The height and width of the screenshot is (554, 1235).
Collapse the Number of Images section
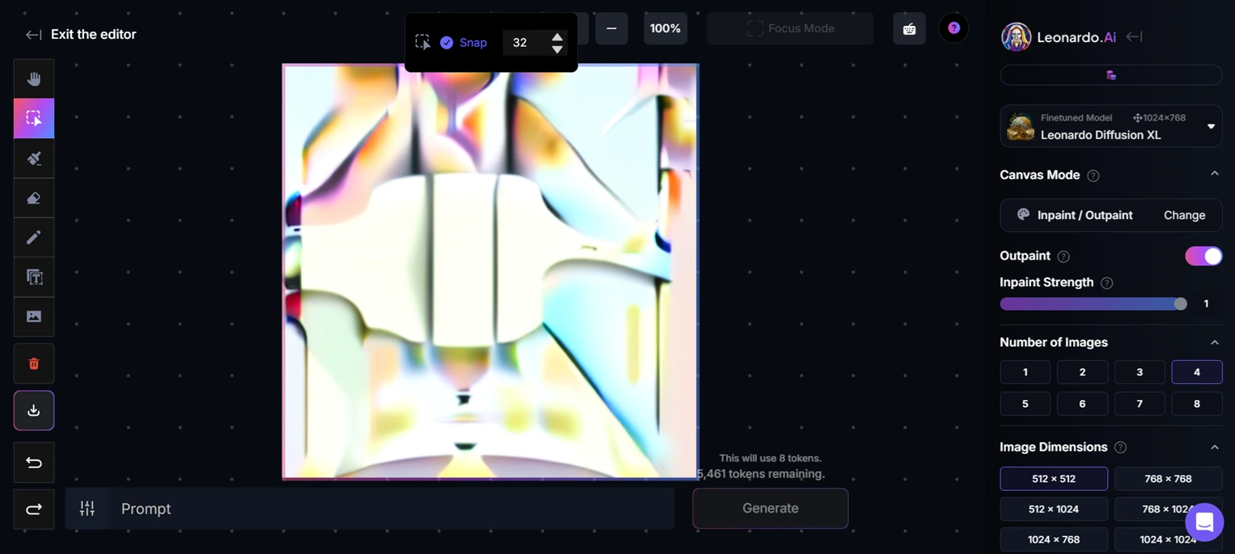pyautogui.click(x=1214, y=342)
